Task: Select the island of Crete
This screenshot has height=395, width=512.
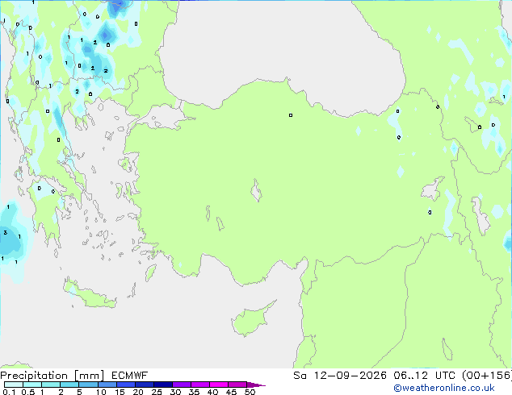Action: coord(90,294)
